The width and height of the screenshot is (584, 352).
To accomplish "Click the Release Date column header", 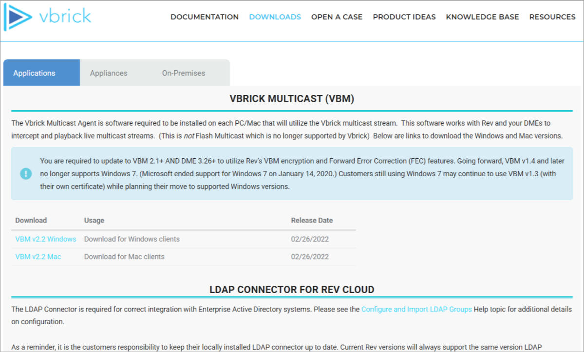I will coord(311,220).
